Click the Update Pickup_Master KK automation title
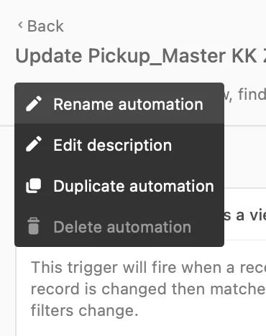The height and width of the screenshot is (336, 266). click(x=141, y=57)
